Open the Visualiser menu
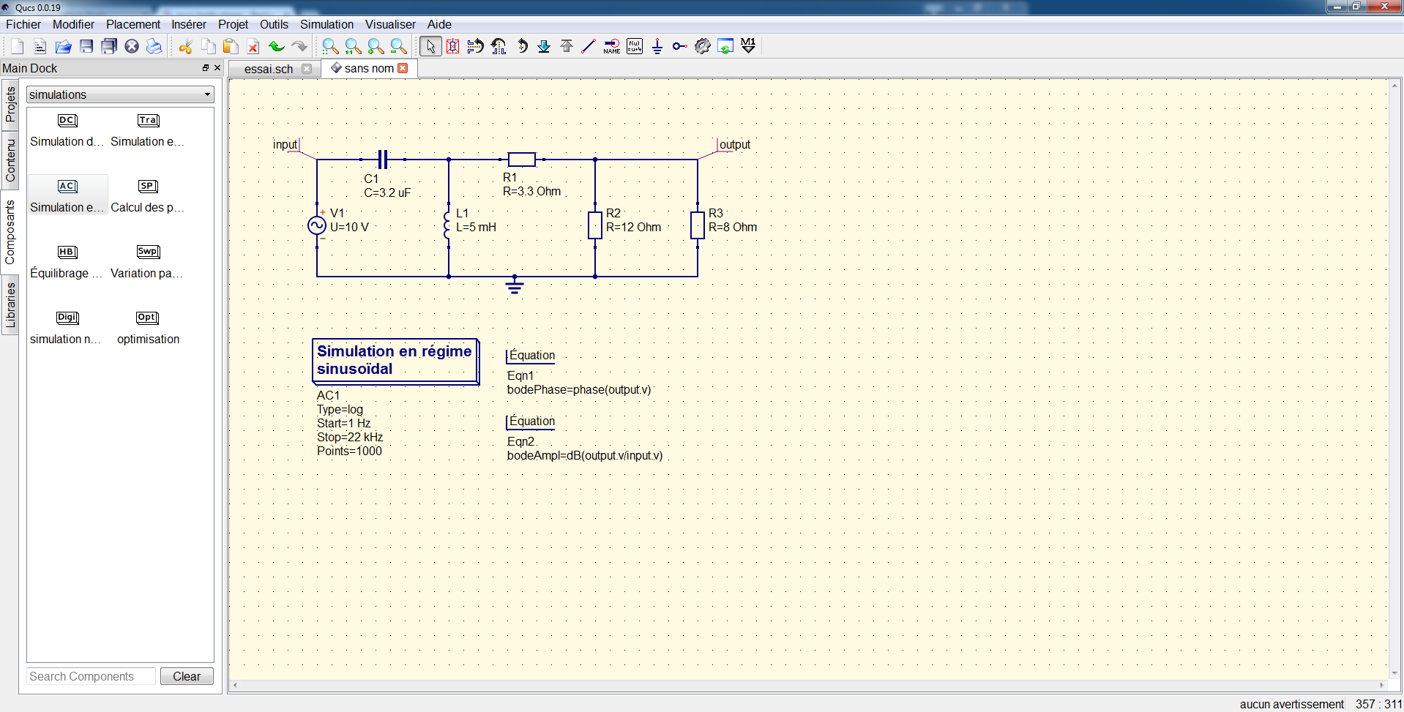Image resolution: width=1404 pixels, height=712 pixels. point(390,24)
